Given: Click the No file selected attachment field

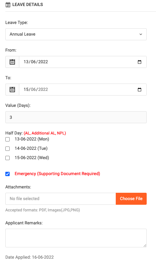Looking at the screenshot, I should 61,199.
